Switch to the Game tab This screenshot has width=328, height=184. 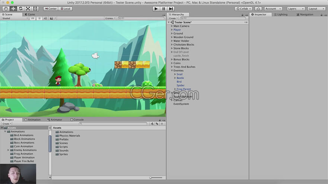tap(30, 14)
